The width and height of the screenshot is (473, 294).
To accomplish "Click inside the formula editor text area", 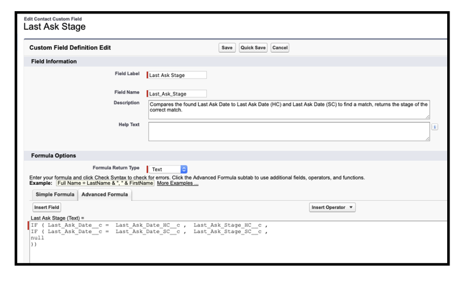I will pos(238,242).
